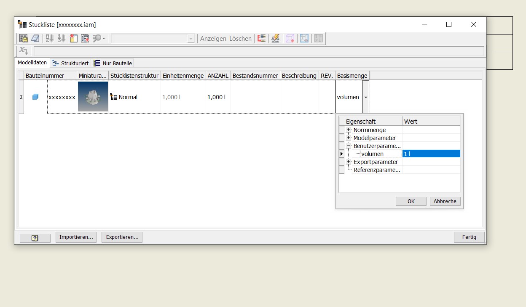Click the Bestandsnummer column header
Screen dimensions: 526x307
(x=255, y=76)
